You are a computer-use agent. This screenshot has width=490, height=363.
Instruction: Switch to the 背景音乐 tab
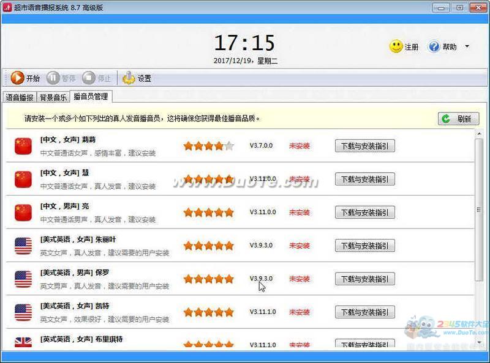[x=53, y=97]
